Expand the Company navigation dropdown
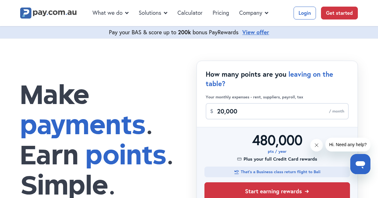The image size is (378, 198). (254, 13)
